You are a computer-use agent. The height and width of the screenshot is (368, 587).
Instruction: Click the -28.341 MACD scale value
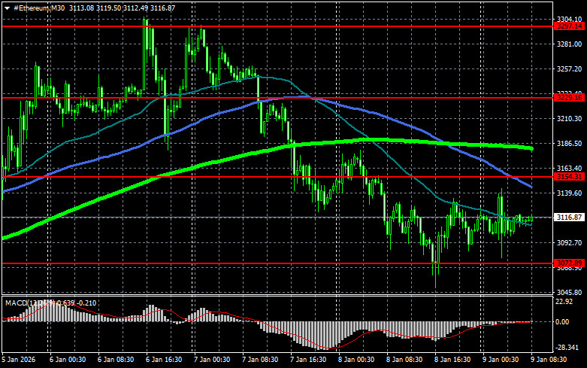(x=567, y=348)
